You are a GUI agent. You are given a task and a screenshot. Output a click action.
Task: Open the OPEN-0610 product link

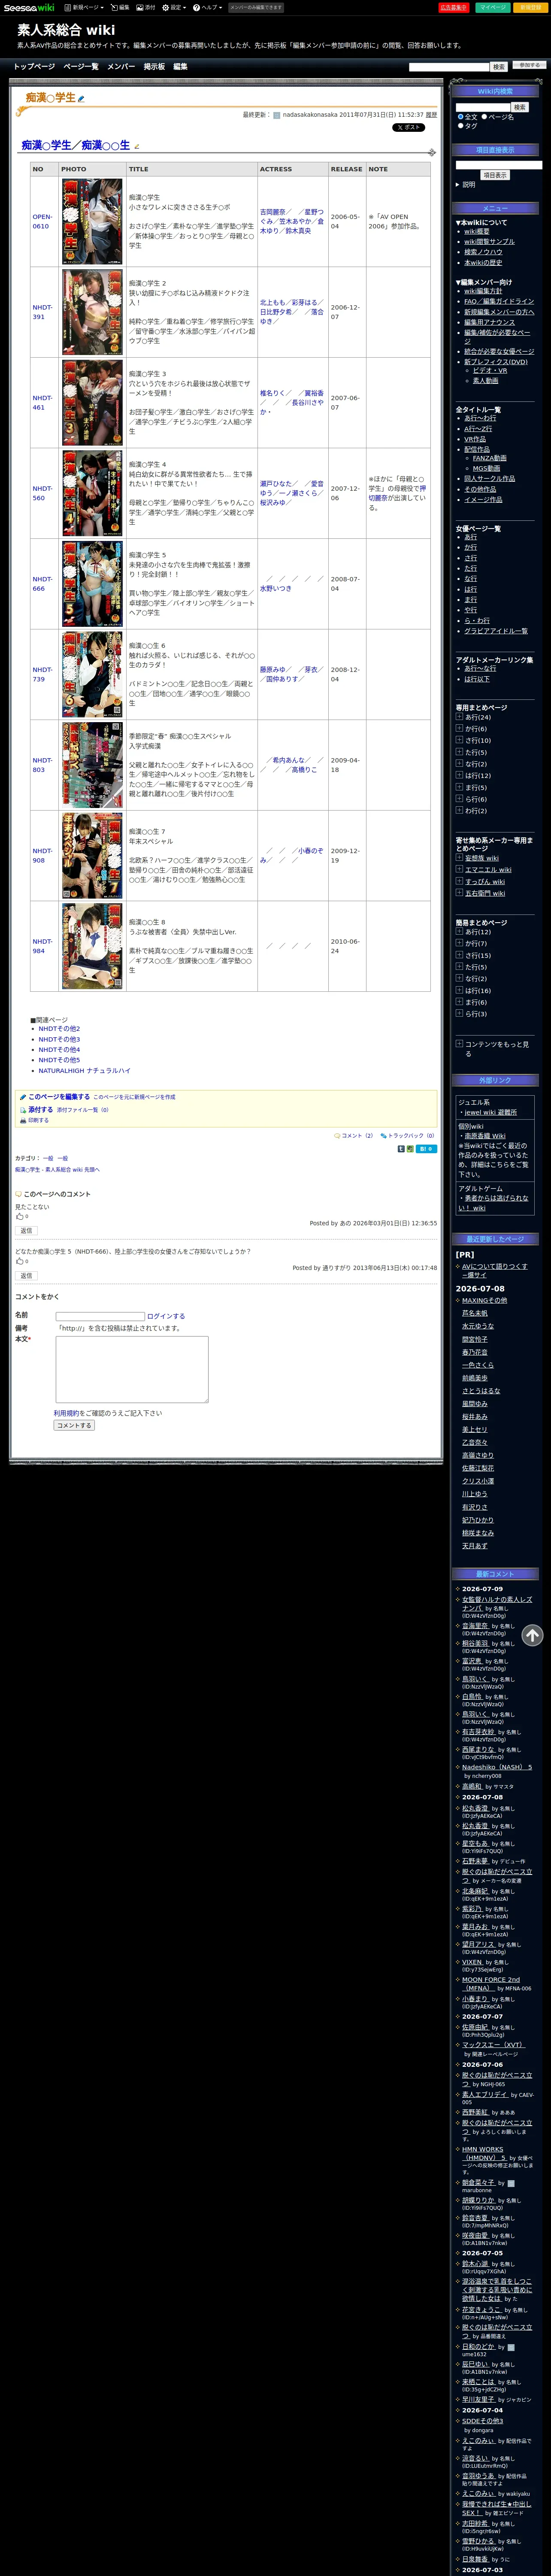point(42,221)
